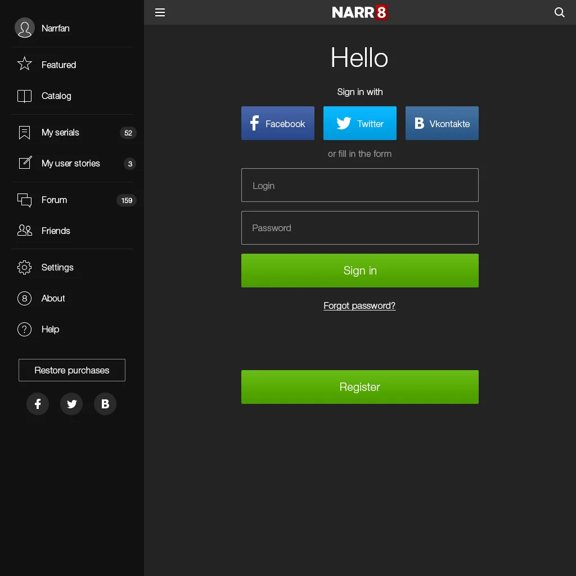The width and height of the screenshot is (576, 576).
Task: Click the Friends people icon
Action: pos(25,230)
